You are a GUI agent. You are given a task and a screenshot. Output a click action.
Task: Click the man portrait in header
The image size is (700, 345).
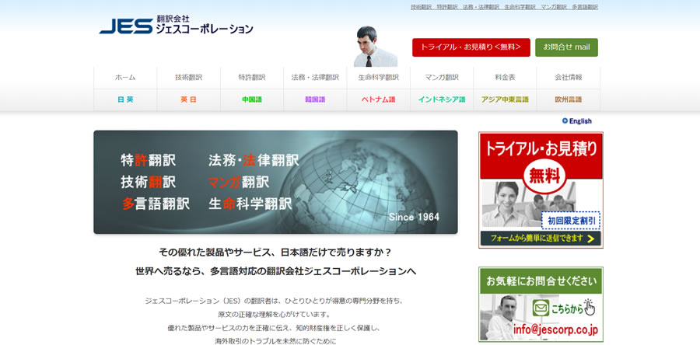point(375,47)
